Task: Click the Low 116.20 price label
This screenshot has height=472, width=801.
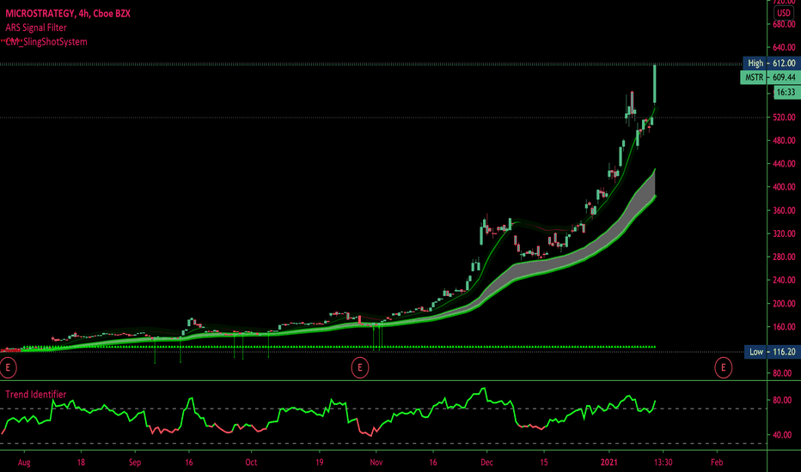Action: [772, 352]
